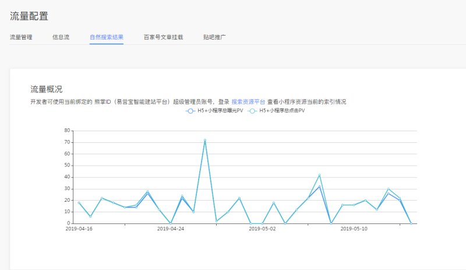Click the 2019-05-10 x-axis date label
Viewport: 466px width, 270px height.
[x=353, y=229]
